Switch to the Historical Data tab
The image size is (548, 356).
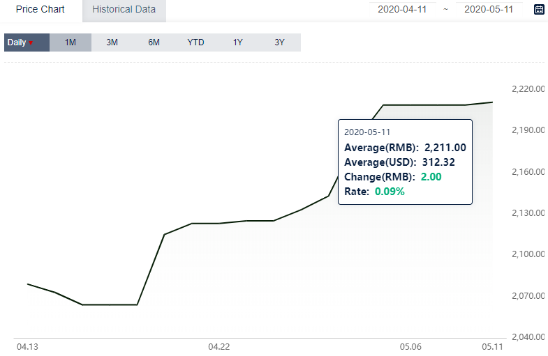click(124, 10)
